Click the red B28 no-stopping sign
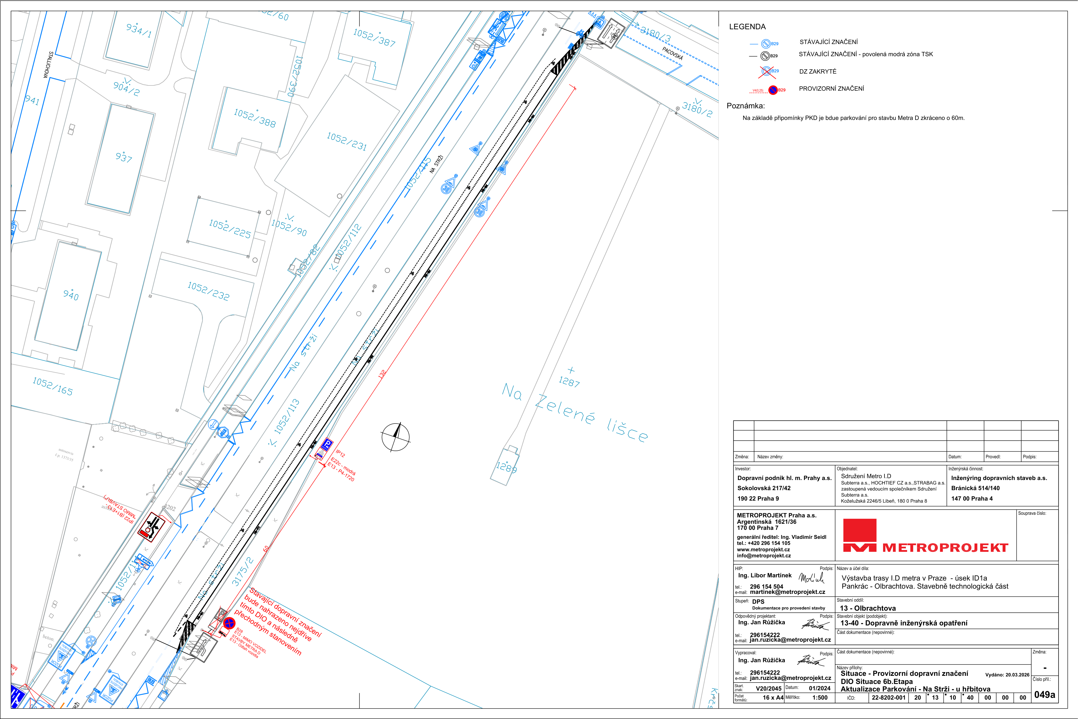 [x=229, y=623]
